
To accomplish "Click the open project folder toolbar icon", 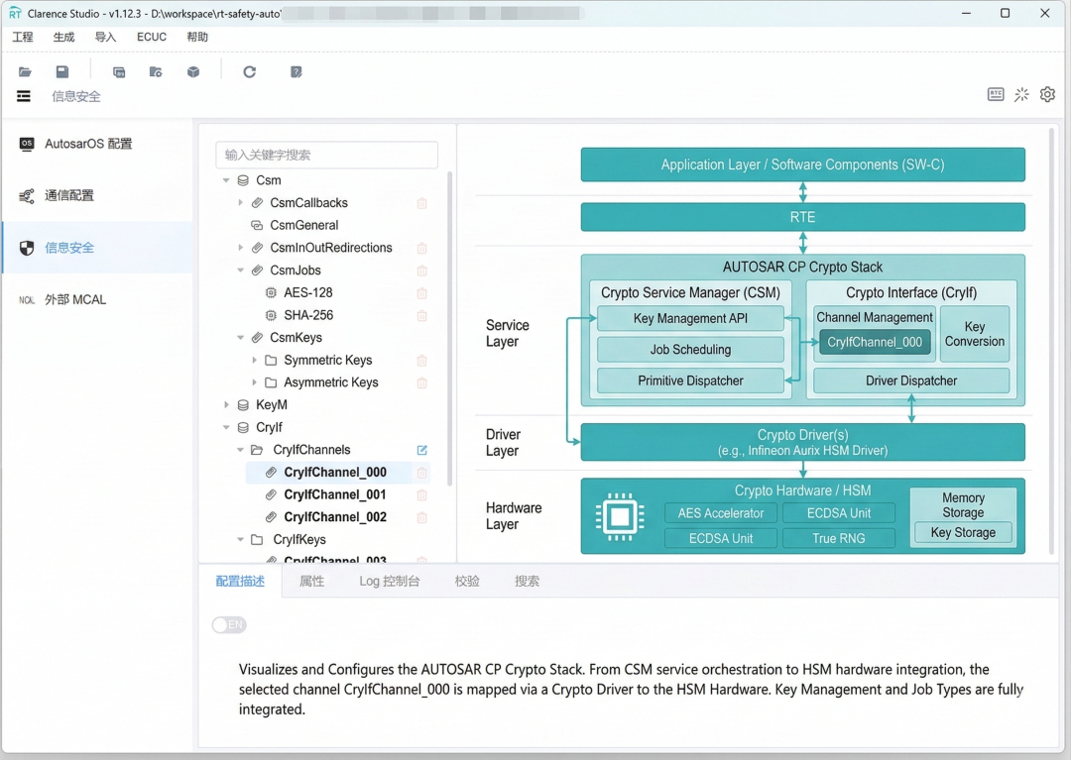I will click(x=25, y=72).
